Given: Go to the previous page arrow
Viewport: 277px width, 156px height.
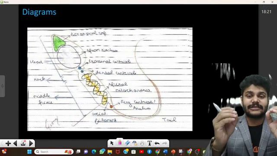Looking at the screenshot, I should (16, 143).
